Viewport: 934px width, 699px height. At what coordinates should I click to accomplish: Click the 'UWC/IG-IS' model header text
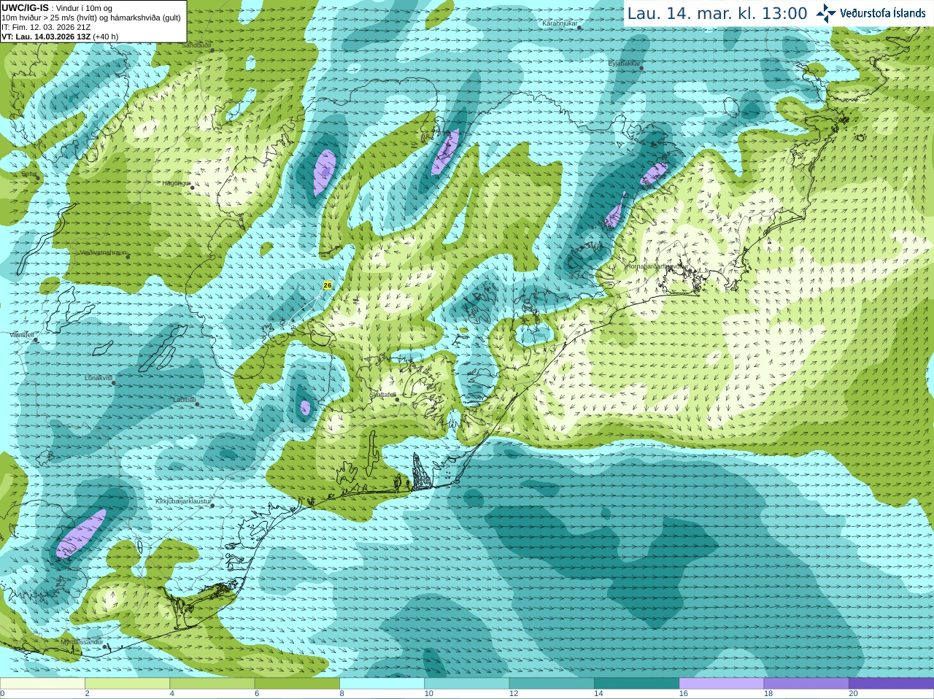[x=25, y=8]
